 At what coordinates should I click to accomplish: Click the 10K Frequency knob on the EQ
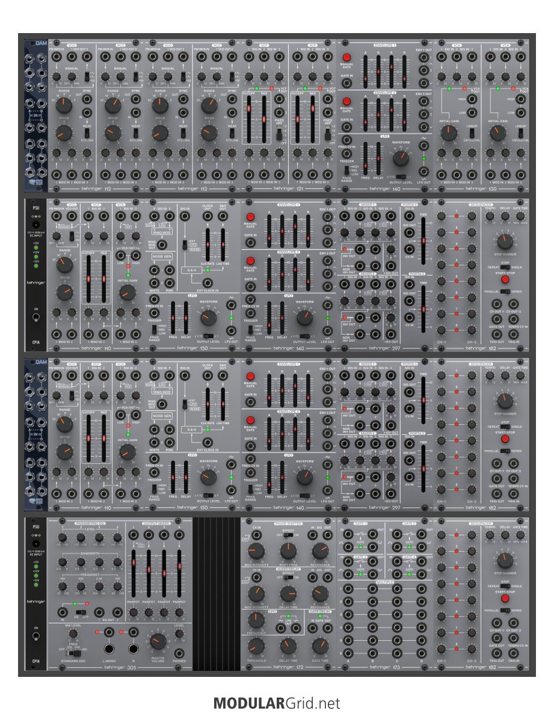(x=117, y=587)
